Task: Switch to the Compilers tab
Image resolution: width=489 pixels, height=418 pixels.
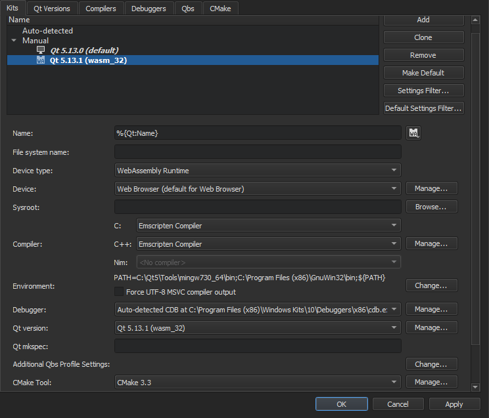Action: tap(101, 9)
